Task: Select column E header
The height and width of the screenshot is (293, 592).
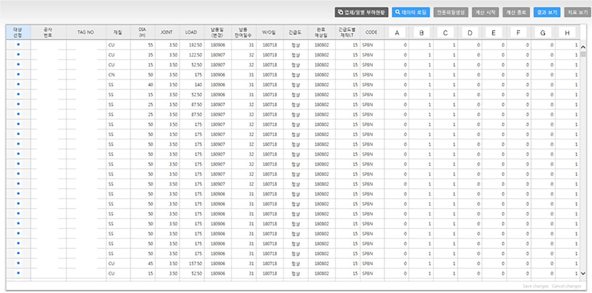Action: (x=494, y=33)
